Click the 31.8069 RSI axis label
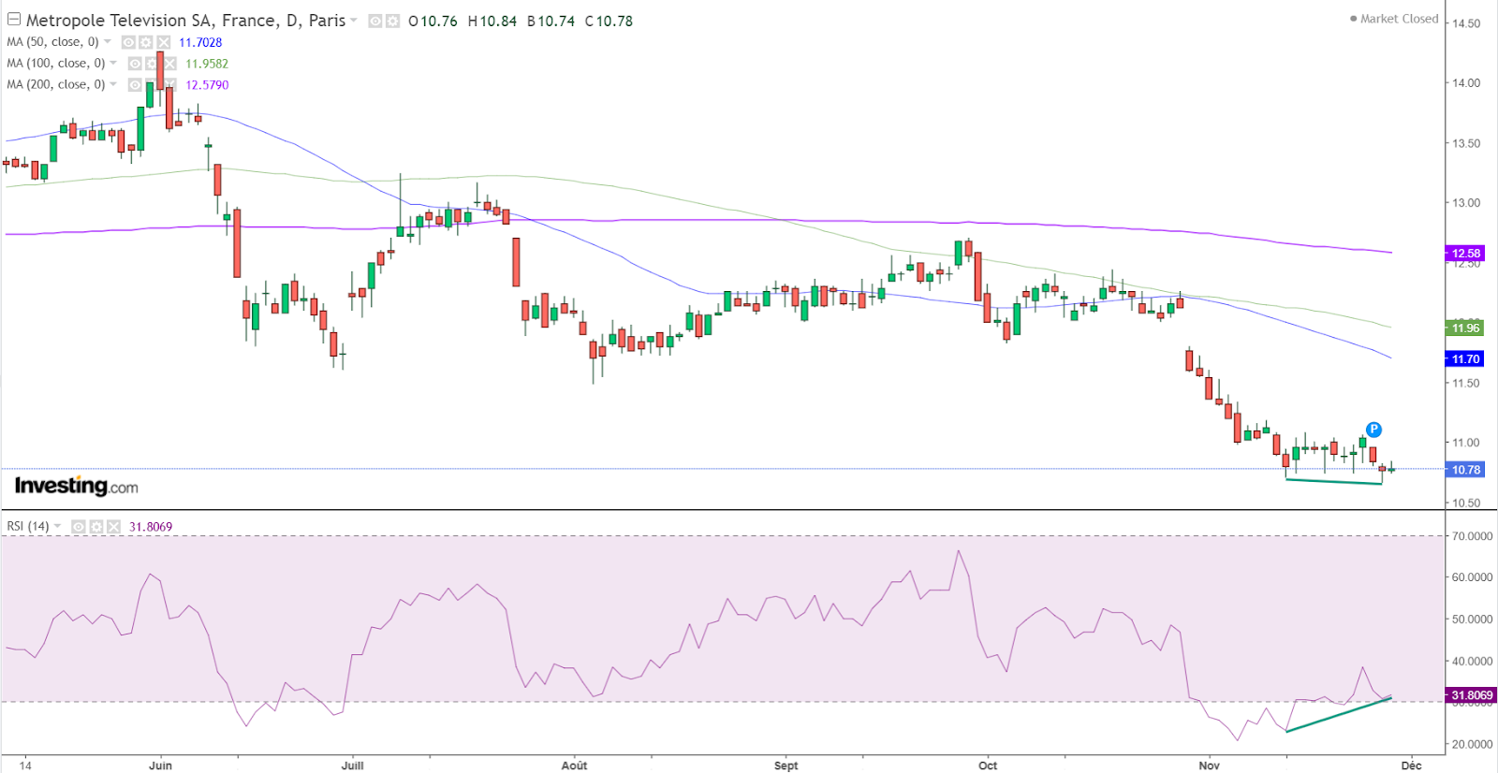Image resolution: width=1498 pixels, height=773 pixels. point(1472,695)
